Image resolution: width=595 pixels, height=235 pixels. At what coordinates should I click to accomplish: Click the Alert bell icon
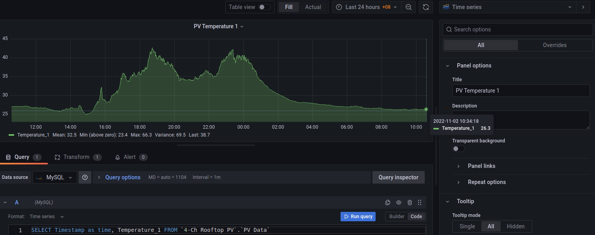pyautogui.click(x=118, y=157)
